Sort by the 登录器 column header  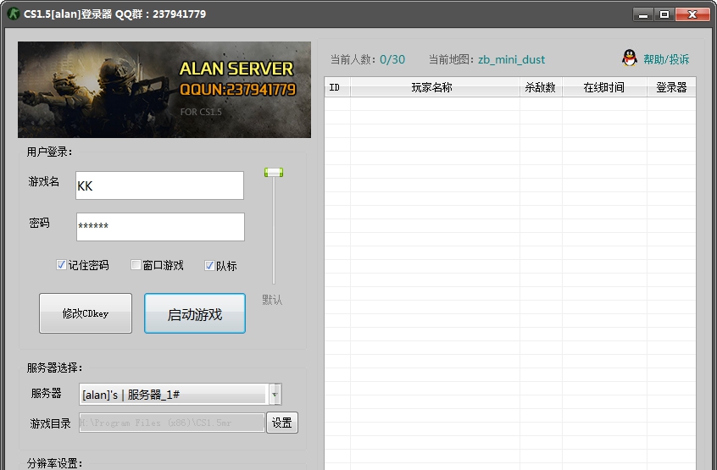point(671,87)
